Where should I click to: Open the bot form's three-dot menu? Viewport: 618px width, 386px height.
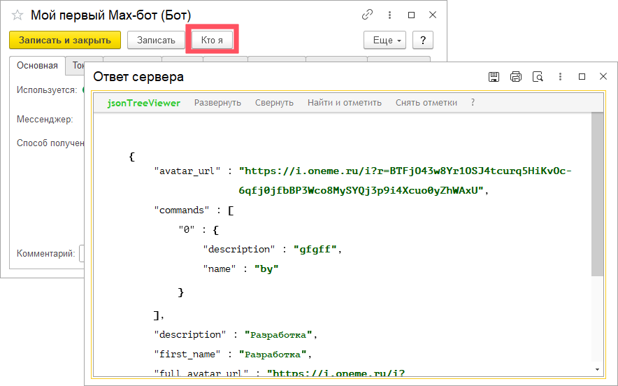coord(389,15)
